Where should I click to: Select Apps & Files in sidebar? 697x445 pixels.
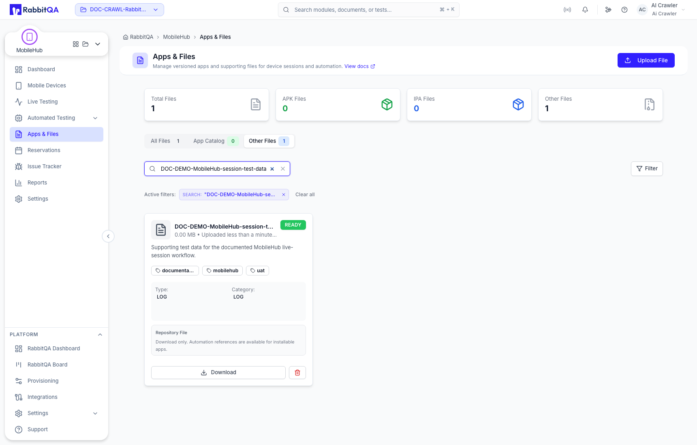click(x=56, y=134)
